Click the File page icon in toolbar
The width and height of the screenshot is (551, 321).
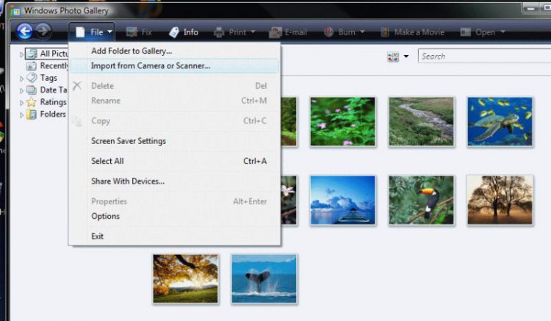click(x=80, y=32)
